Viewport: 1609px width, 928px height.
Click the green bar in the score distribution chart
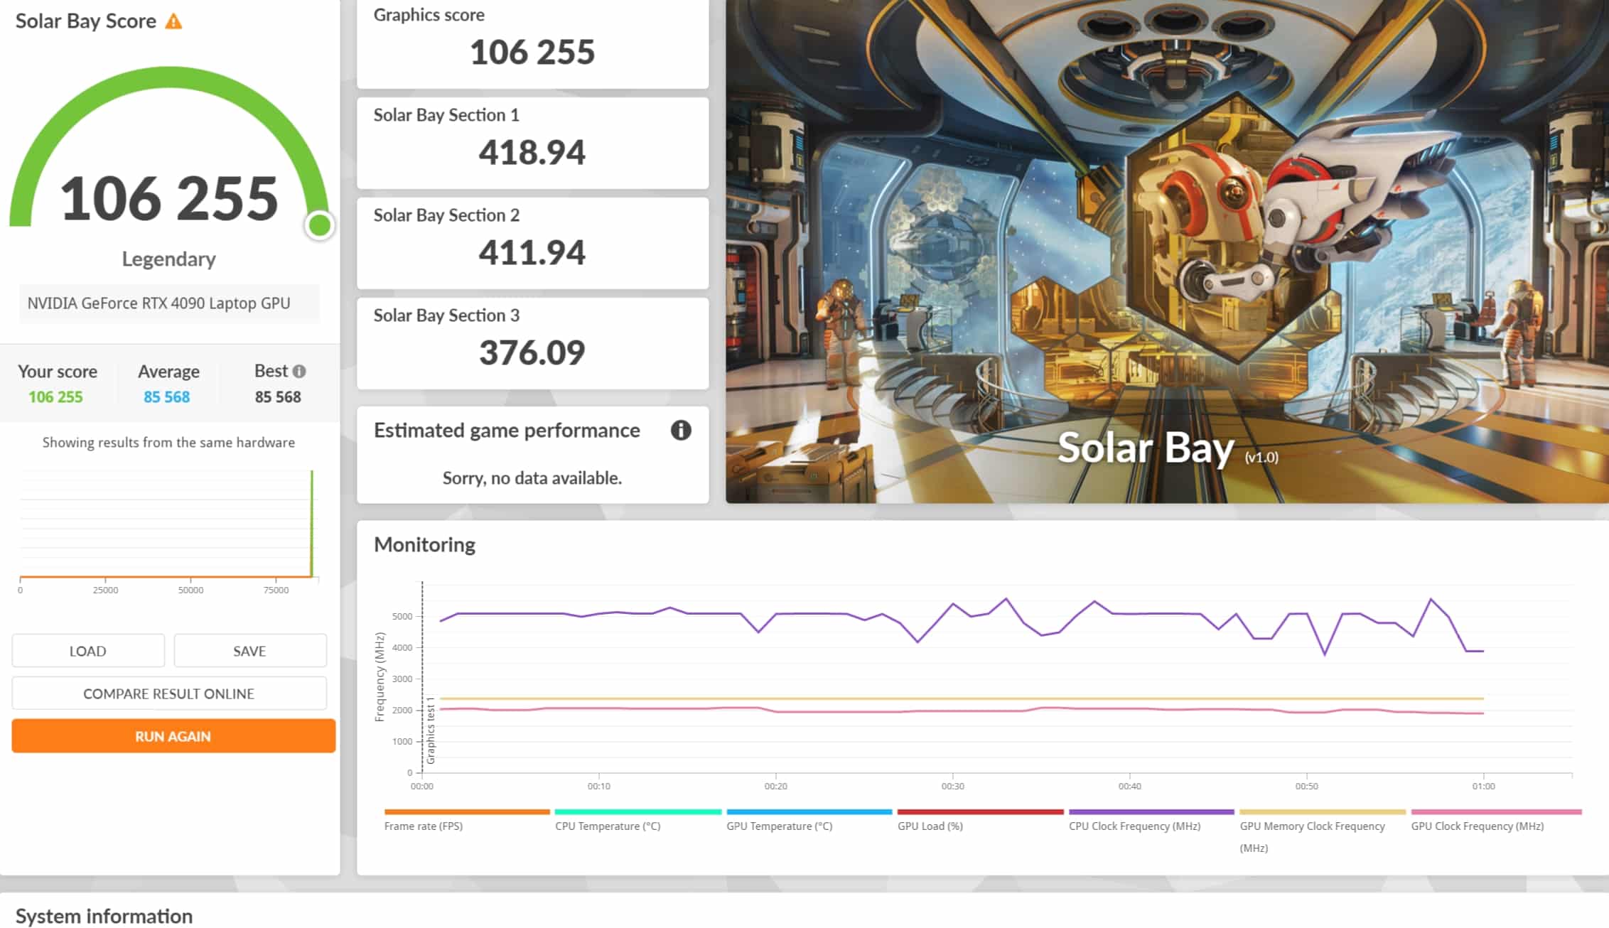311,524
